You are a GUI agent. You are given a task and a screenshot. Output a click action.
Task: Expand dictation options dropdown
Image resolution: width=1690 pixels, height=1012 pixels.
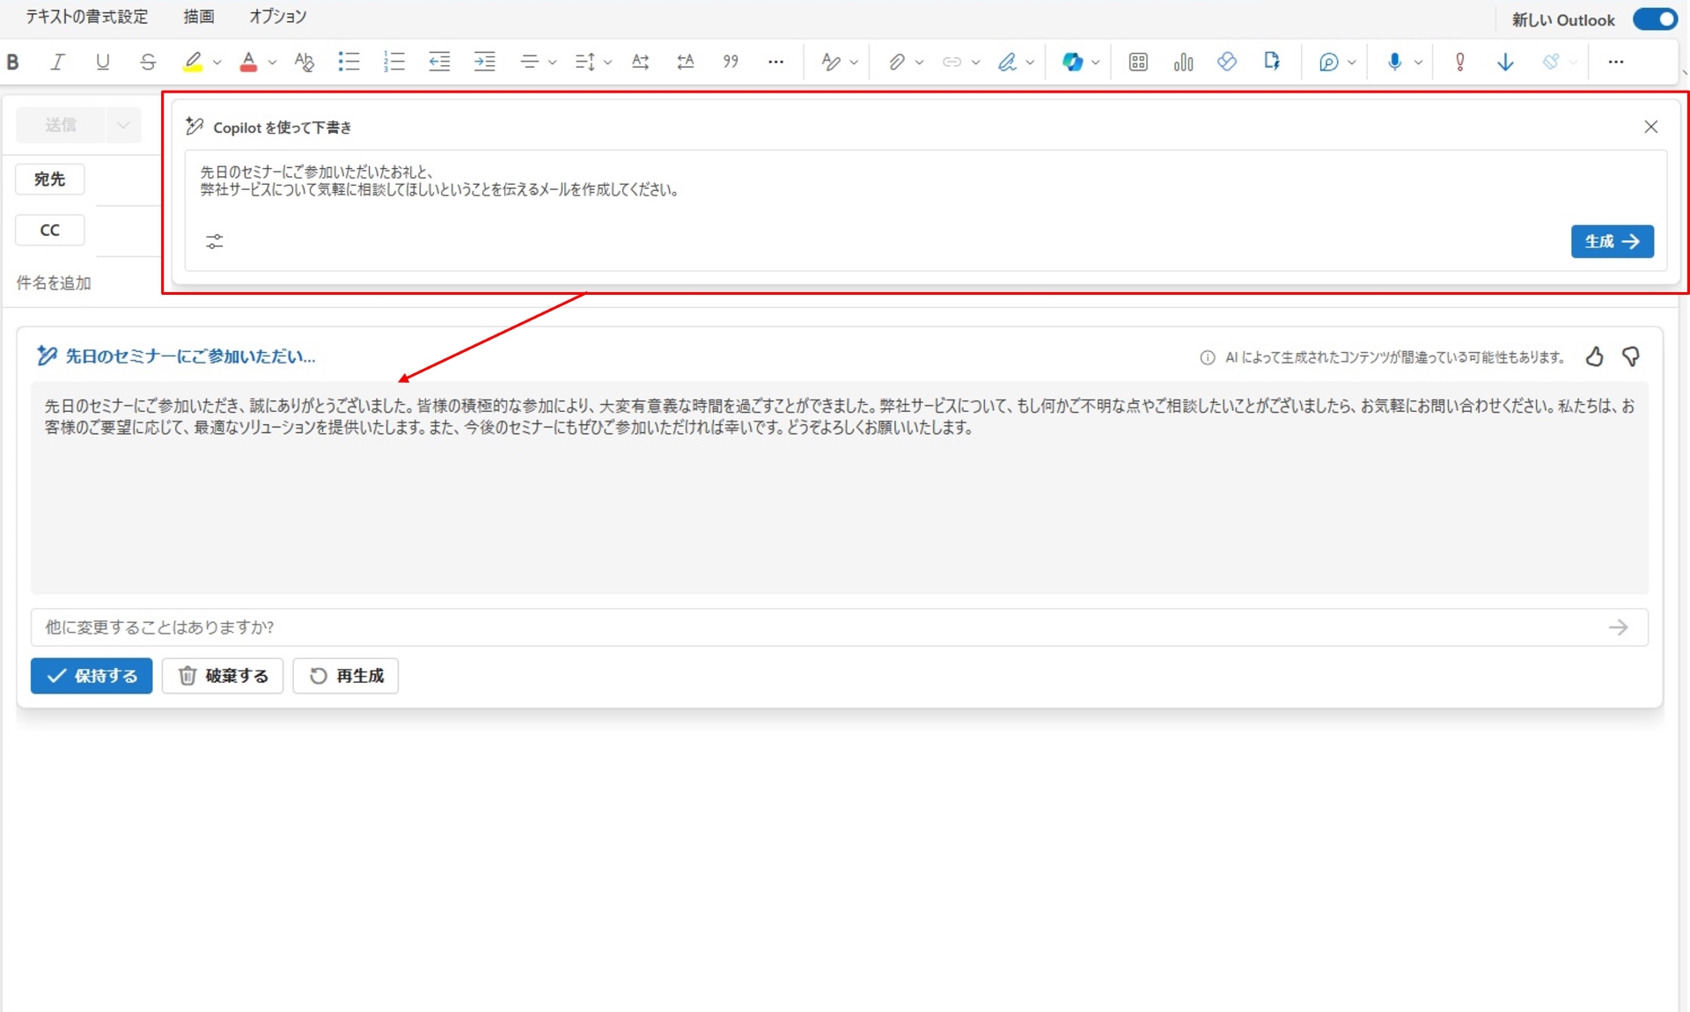pyautogui.click(x=1418, y=62)
